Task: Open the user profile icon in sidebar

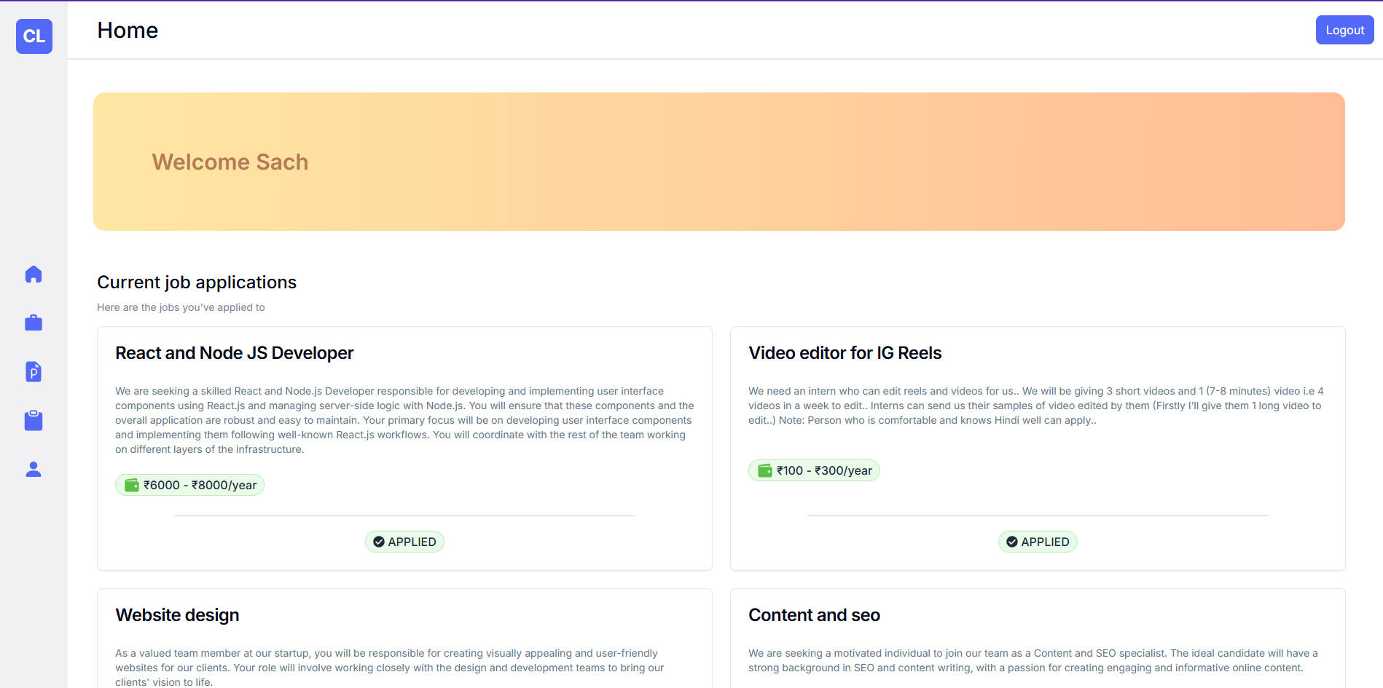Action: pos(34,470)
